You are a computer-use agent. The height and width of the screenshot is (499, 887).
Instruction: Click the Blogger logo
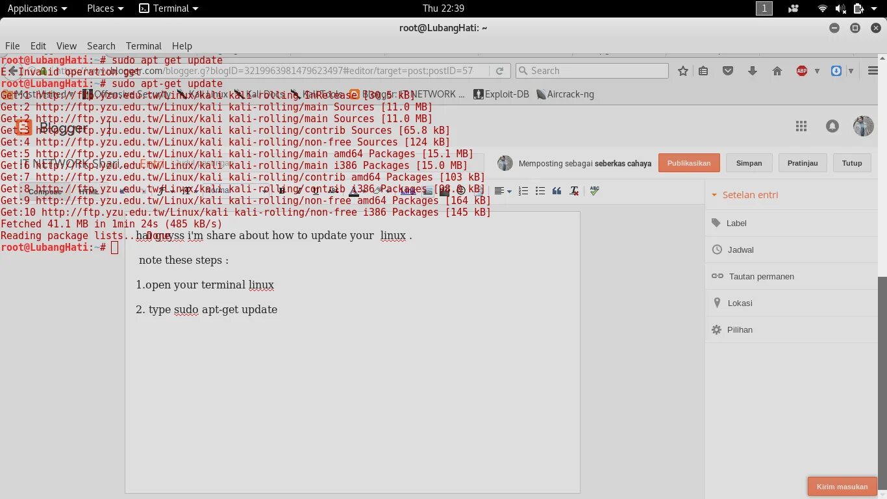click(x=52, y=127)
